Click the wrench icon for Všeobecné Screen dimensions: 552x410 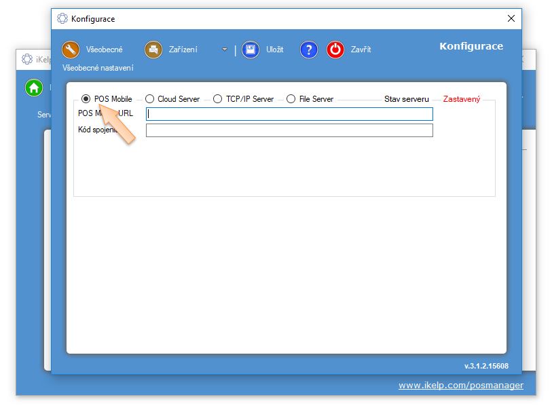click(x=71, y=50)
